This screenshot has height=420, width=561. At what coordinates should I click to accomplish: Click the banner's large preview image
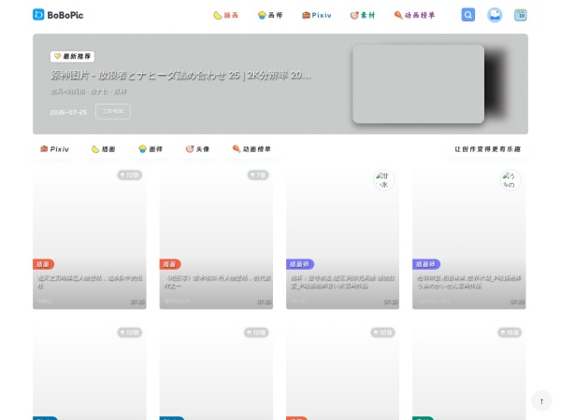click(x=418, y=84)
